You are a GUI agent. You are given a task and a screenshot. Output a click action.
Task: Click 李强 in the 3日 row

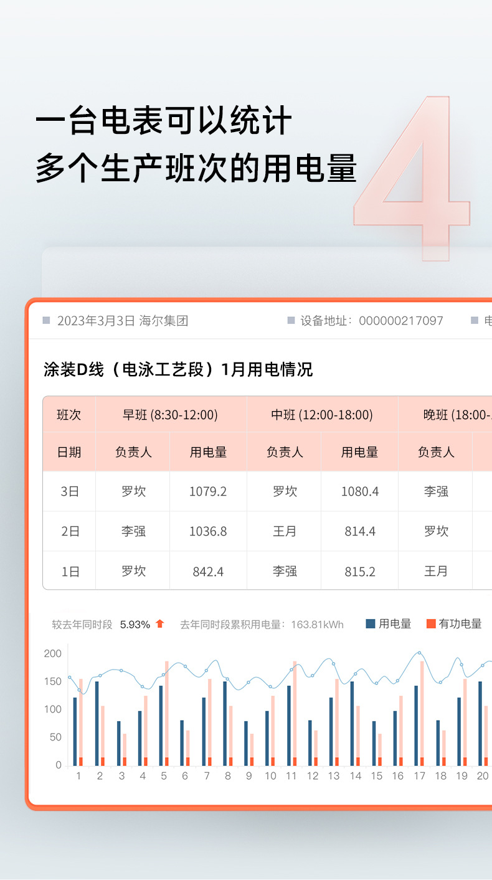pos(436,491)
